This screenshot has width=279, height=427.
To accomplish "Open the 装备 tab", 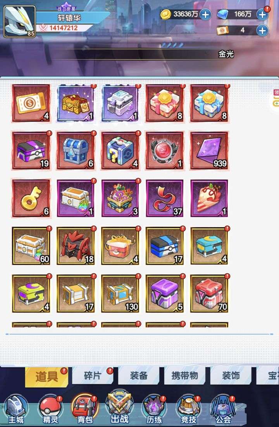I will tap(139, 376).
